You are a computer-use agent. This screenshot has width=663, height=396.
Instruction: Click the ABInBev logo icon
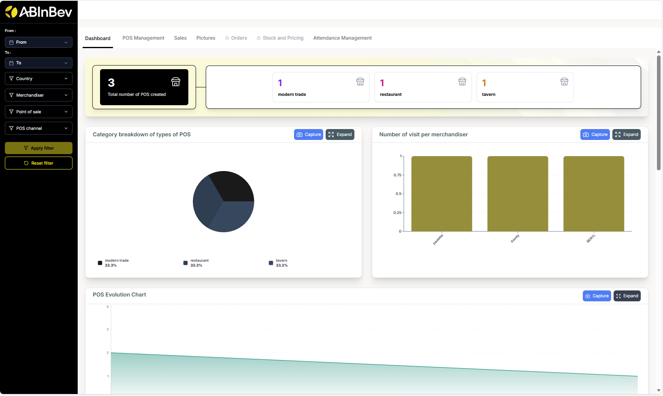(x=11, y=12)
